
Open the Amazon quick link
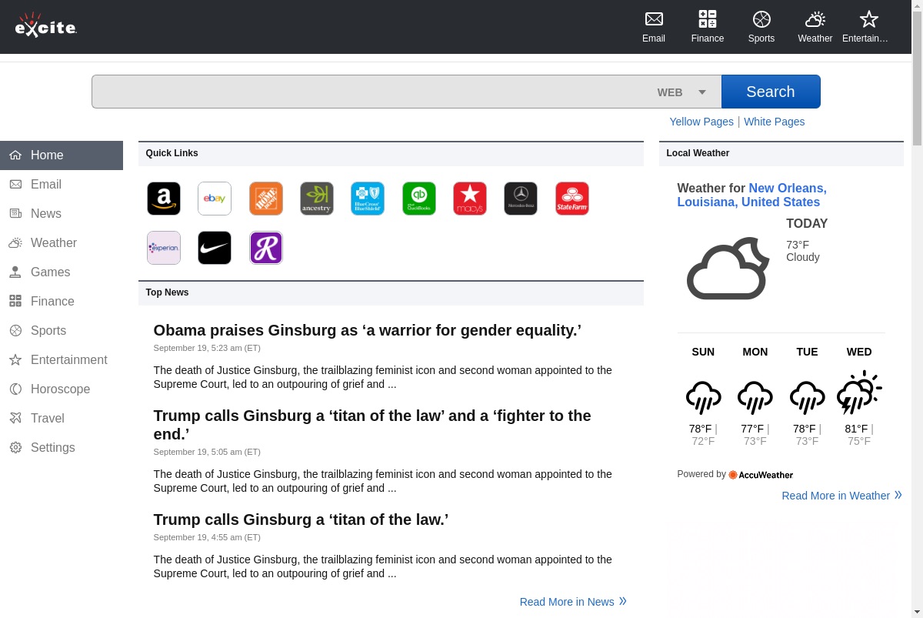pos(164,199)
